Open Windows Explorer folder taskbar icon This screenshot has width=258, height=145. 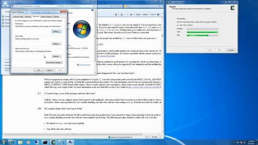coord(20,142)
